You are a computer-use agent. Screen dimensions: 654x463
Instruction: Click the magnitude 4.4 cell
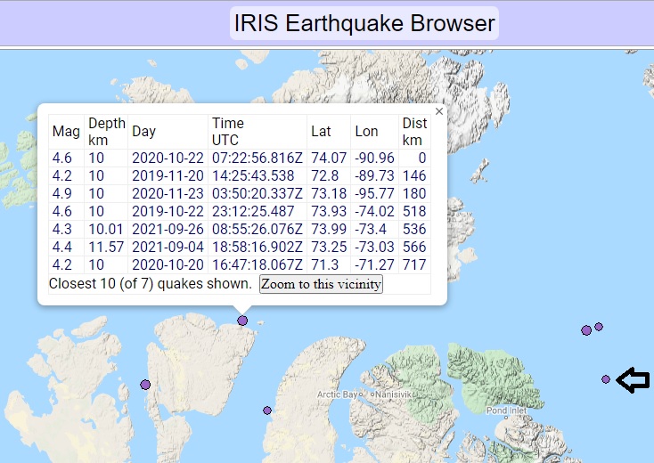(x=66, y=248)
